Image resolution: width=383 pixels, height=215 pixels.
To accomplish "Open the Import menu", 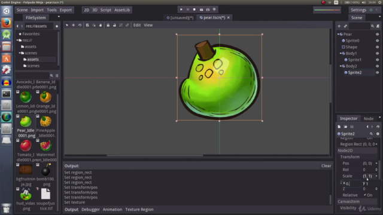I will tap(37, 10).
